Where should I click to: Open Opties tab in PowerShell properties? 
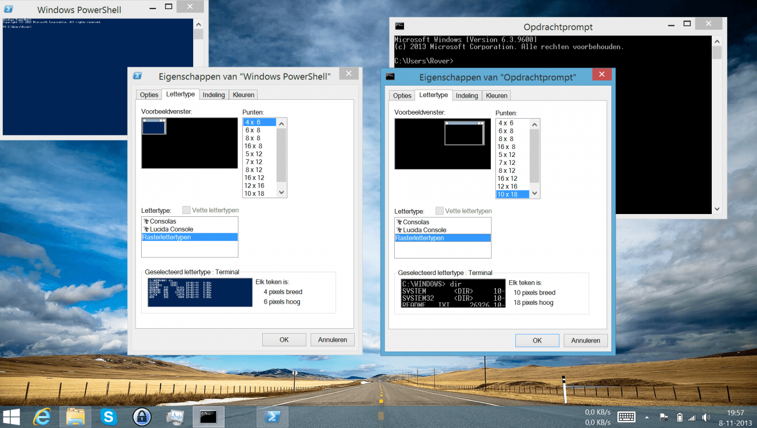[x=149, y=95]
